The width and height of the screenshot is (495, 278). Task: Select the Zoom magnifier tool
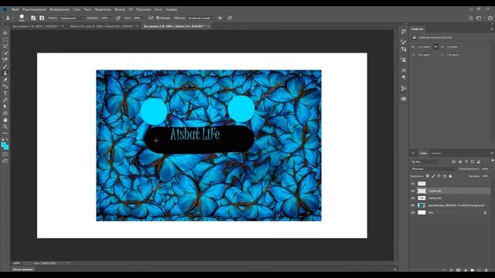tap(5, 127)
